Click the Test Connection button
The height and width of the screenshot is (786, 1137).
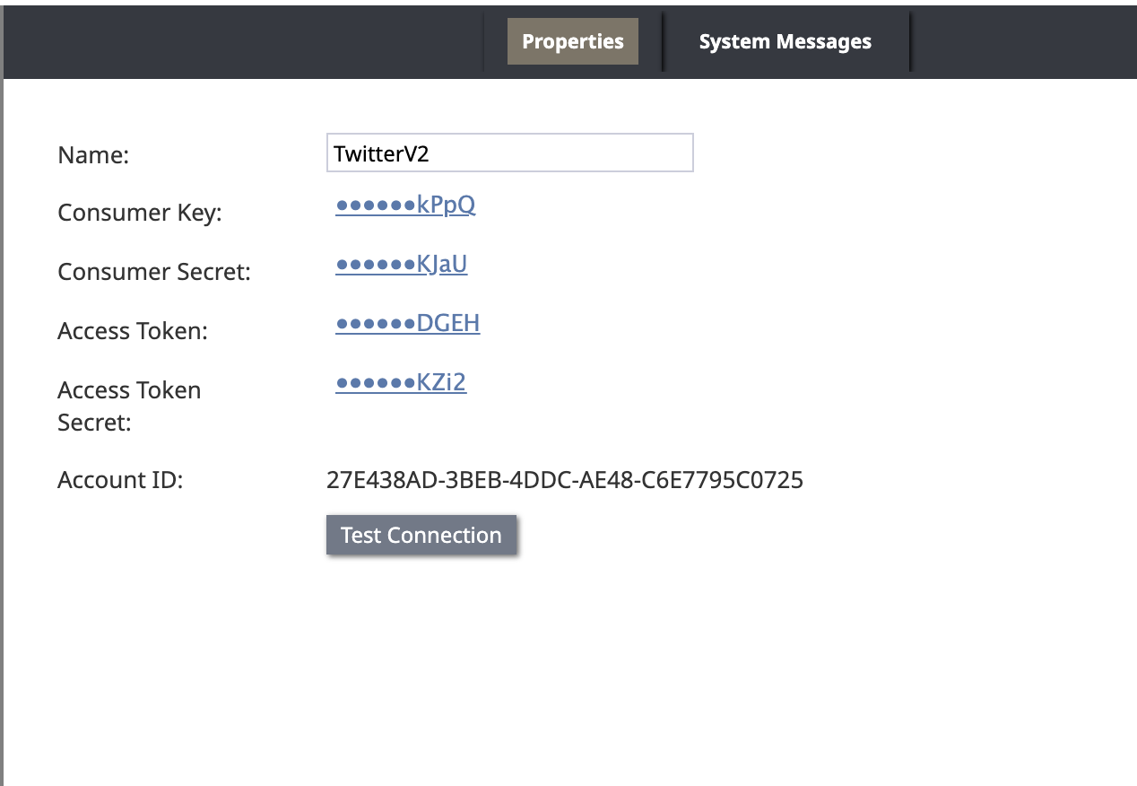(421, 535)
